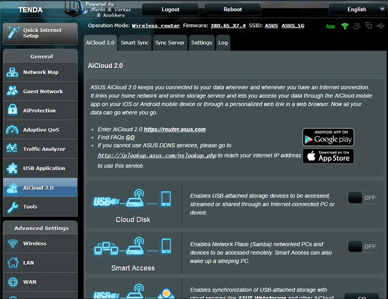The image size is (388, 299).
Task: Open the English language dropdown
Action: tap(358, 9)
